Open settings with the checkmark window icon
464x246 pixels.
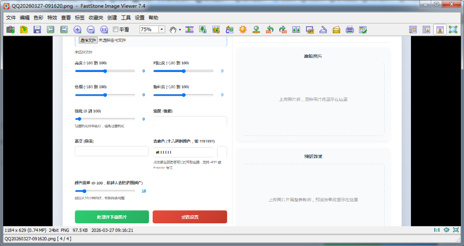click(x=363, y=29)
